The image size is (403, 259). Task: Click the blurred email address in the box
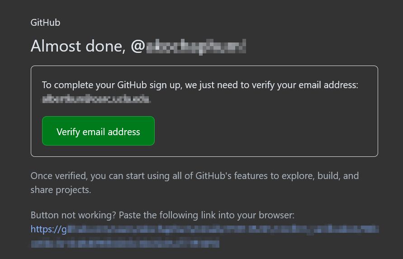click(96, 99)
